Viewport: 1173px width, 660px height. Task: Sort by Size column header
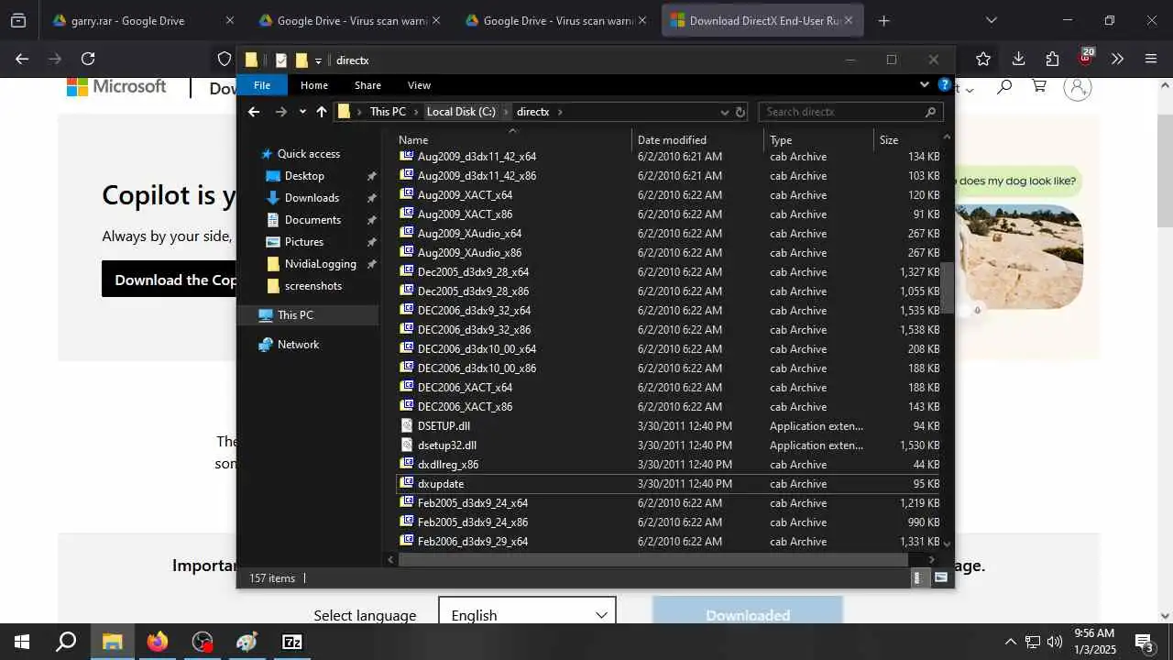click(907, 139)
